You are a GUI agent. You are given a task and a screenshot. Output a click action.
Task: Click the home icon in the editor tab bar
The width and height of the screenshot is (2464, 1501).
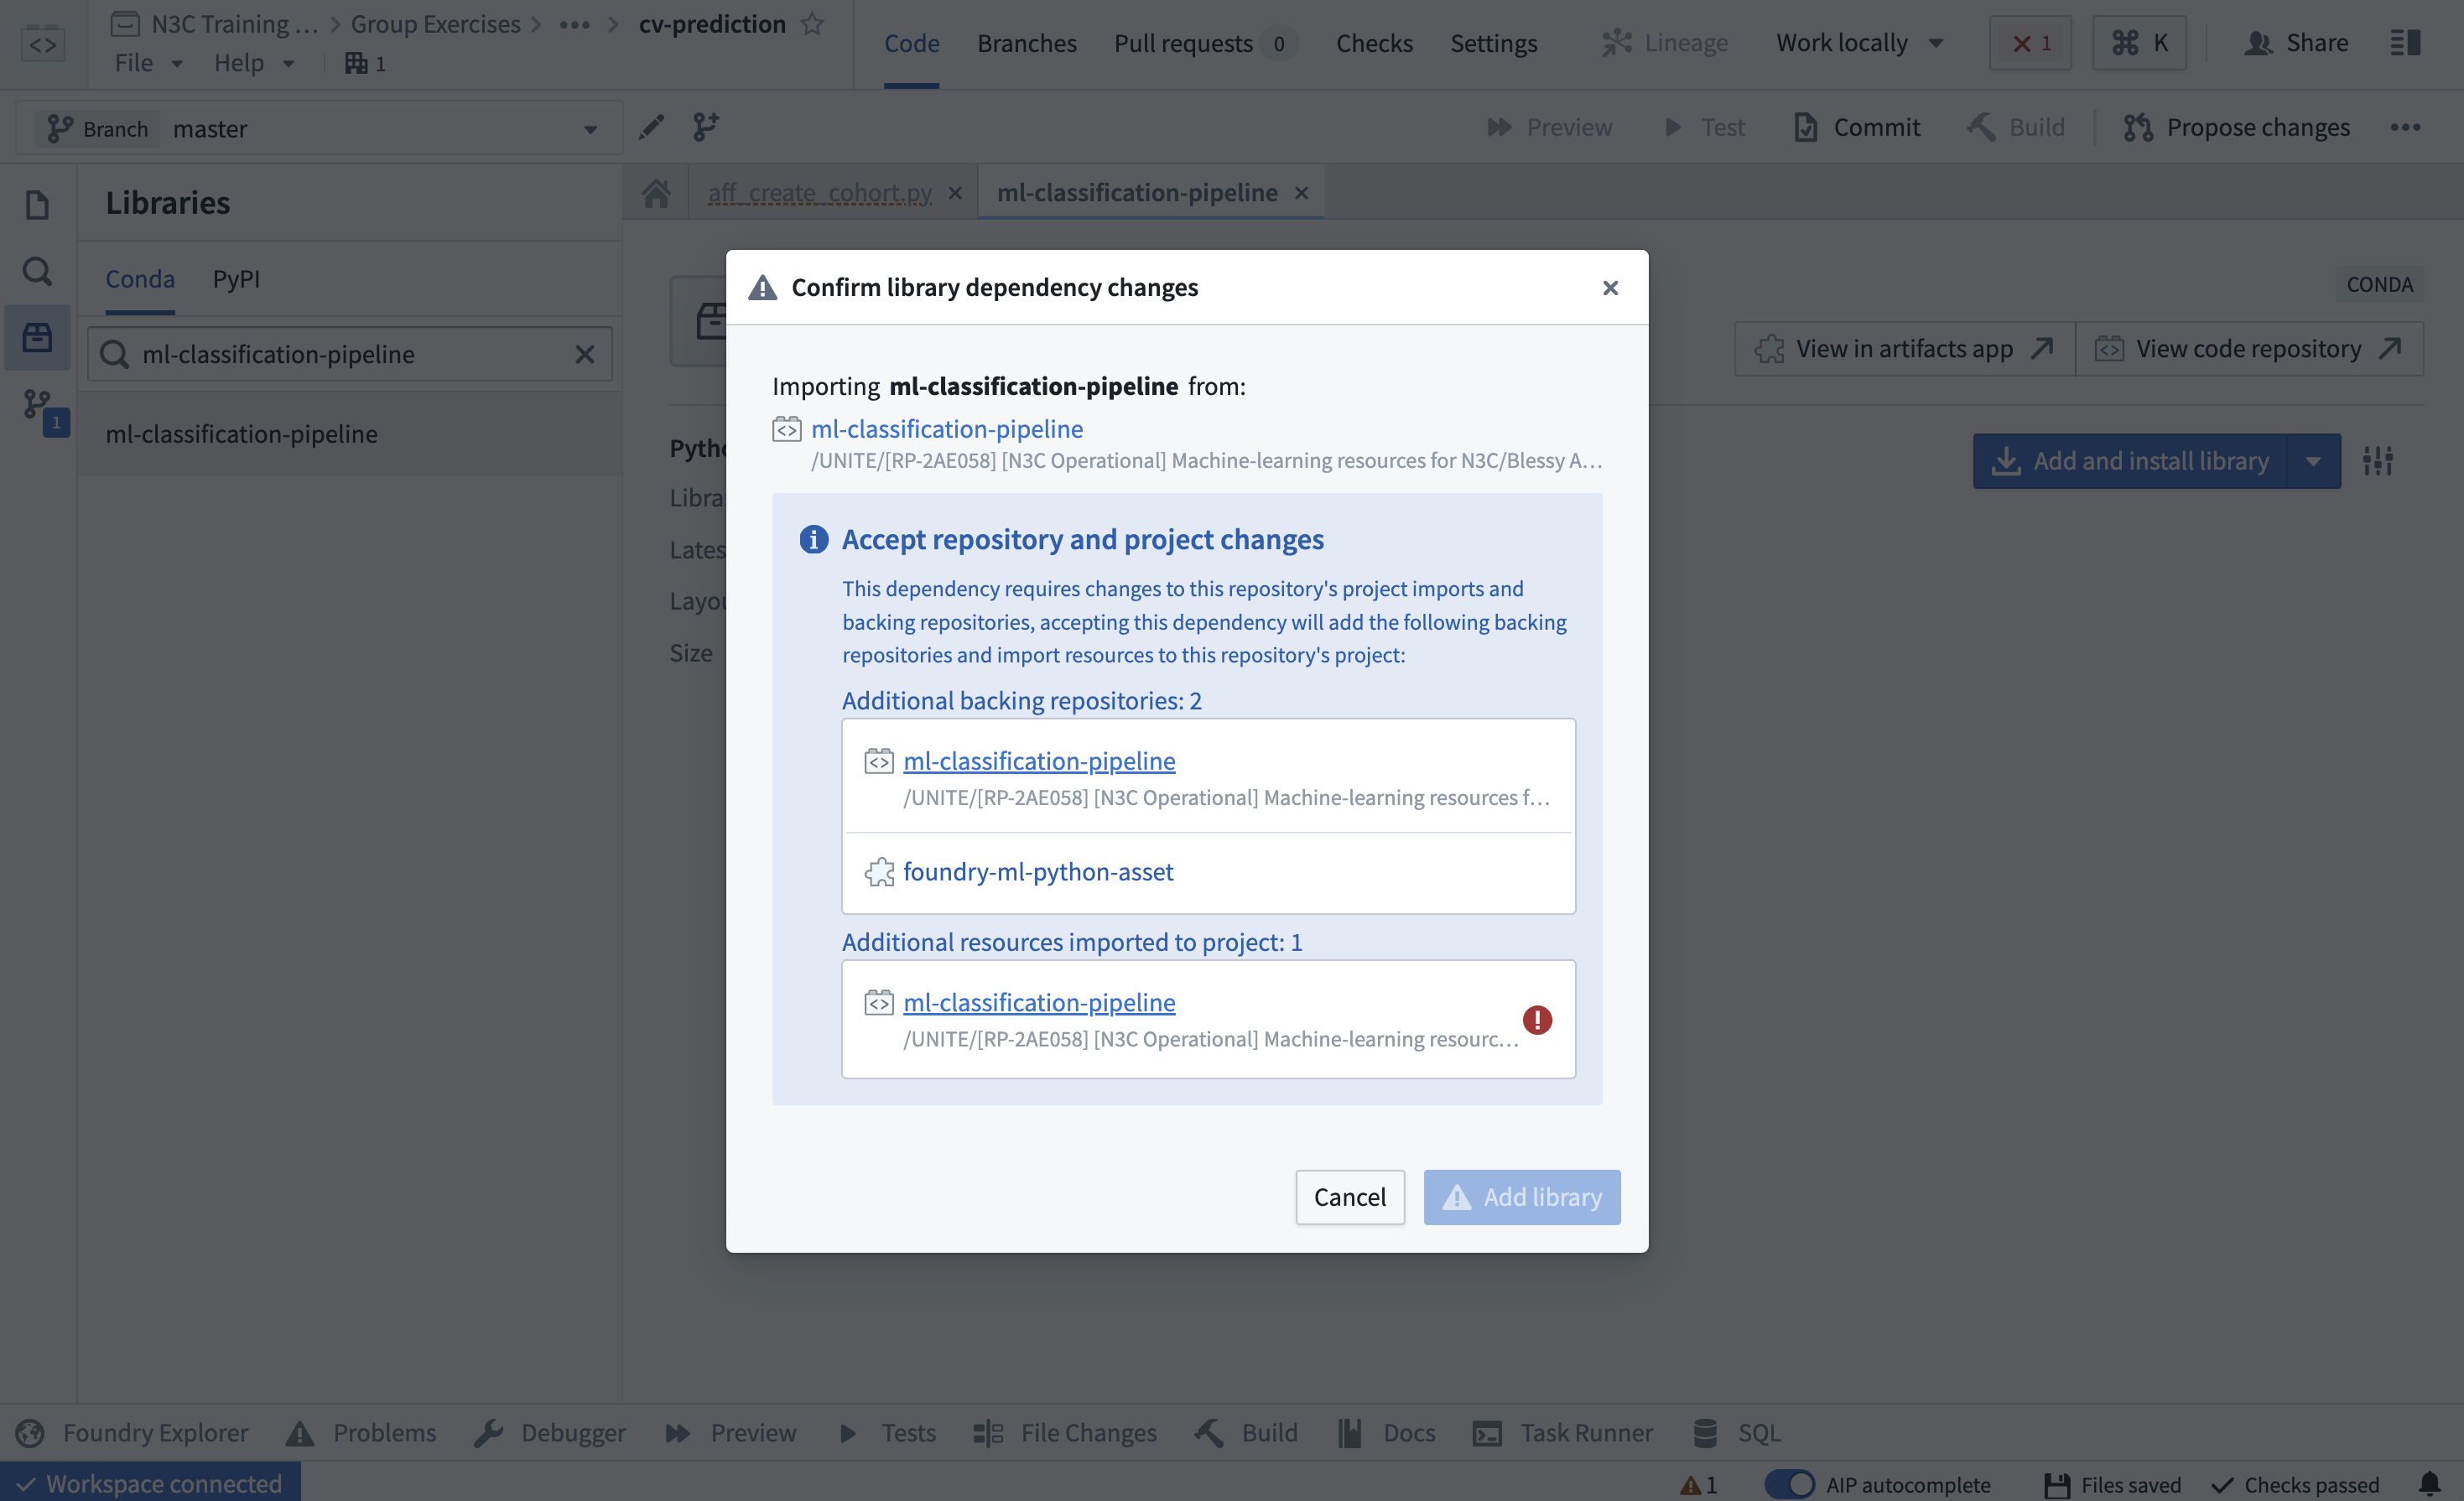pos(657,192)
